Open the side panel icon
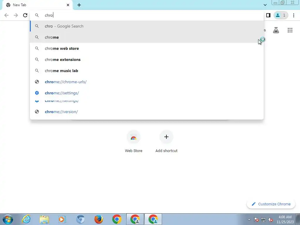 pos(268,15)
